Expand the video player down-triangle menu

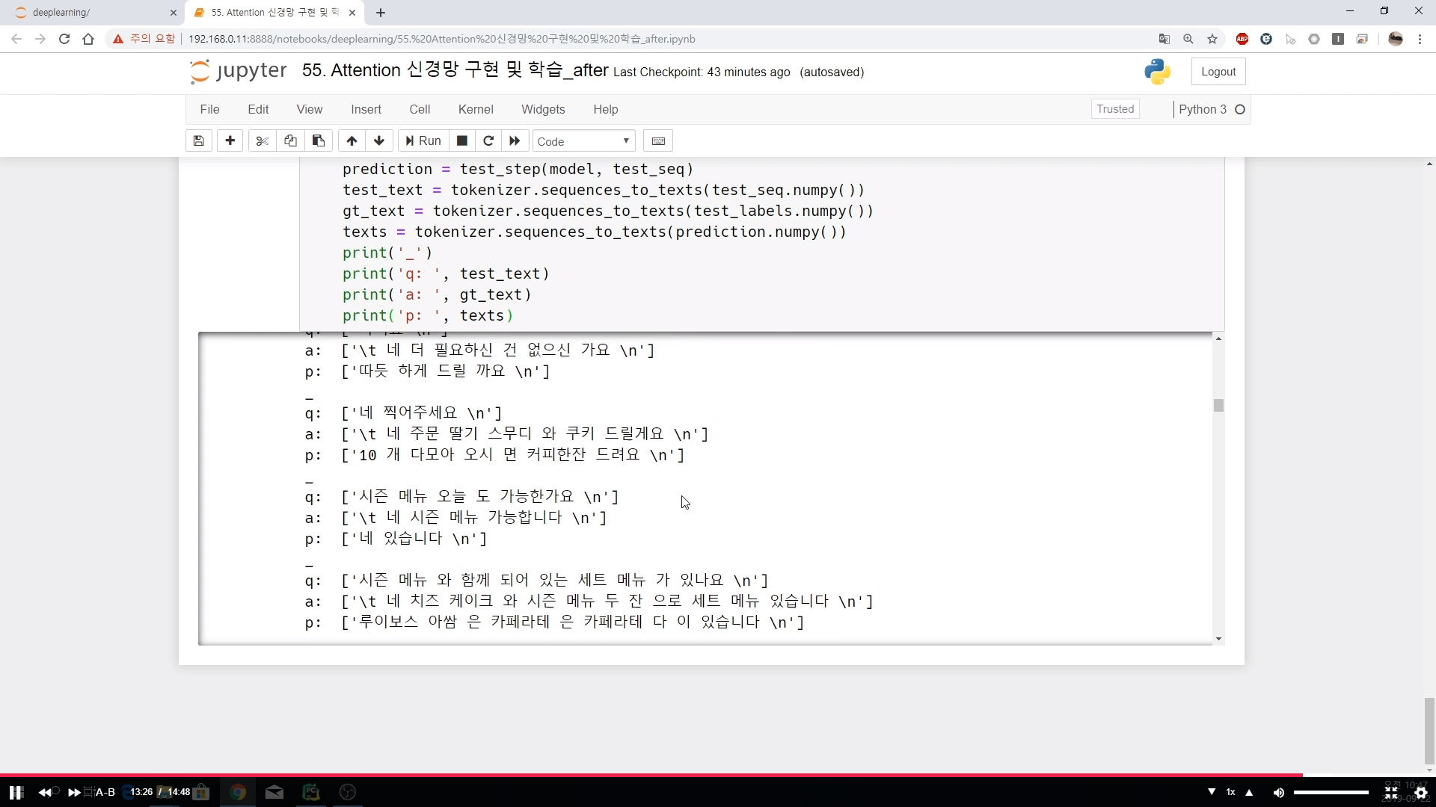point(1212,791)
